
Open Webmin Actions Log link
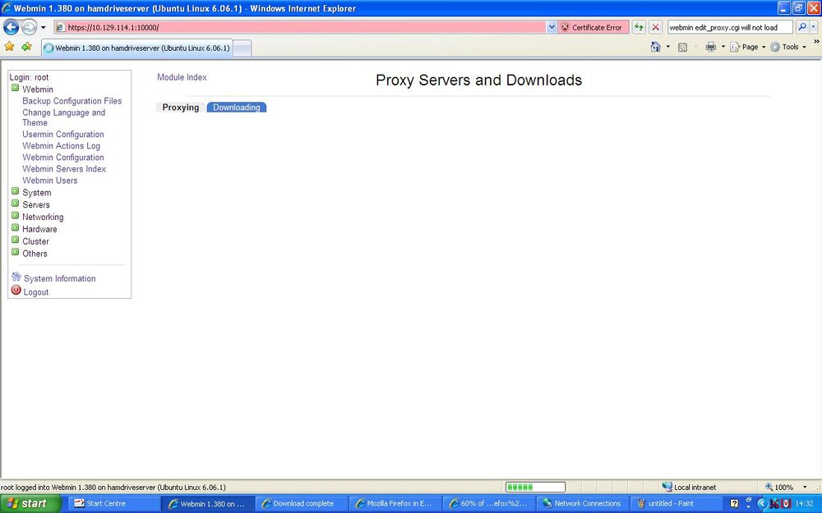61,146
